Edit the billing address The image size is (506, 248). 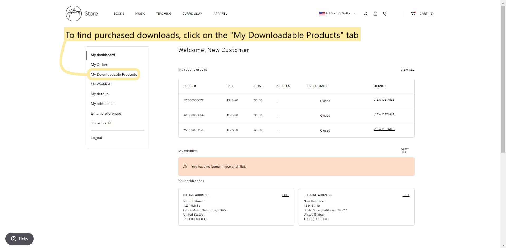click(x=285, y=195)
